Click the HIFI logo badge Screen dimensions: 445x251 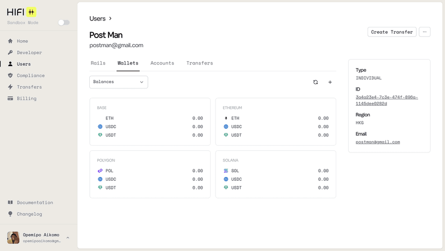(x=31, y=12)
